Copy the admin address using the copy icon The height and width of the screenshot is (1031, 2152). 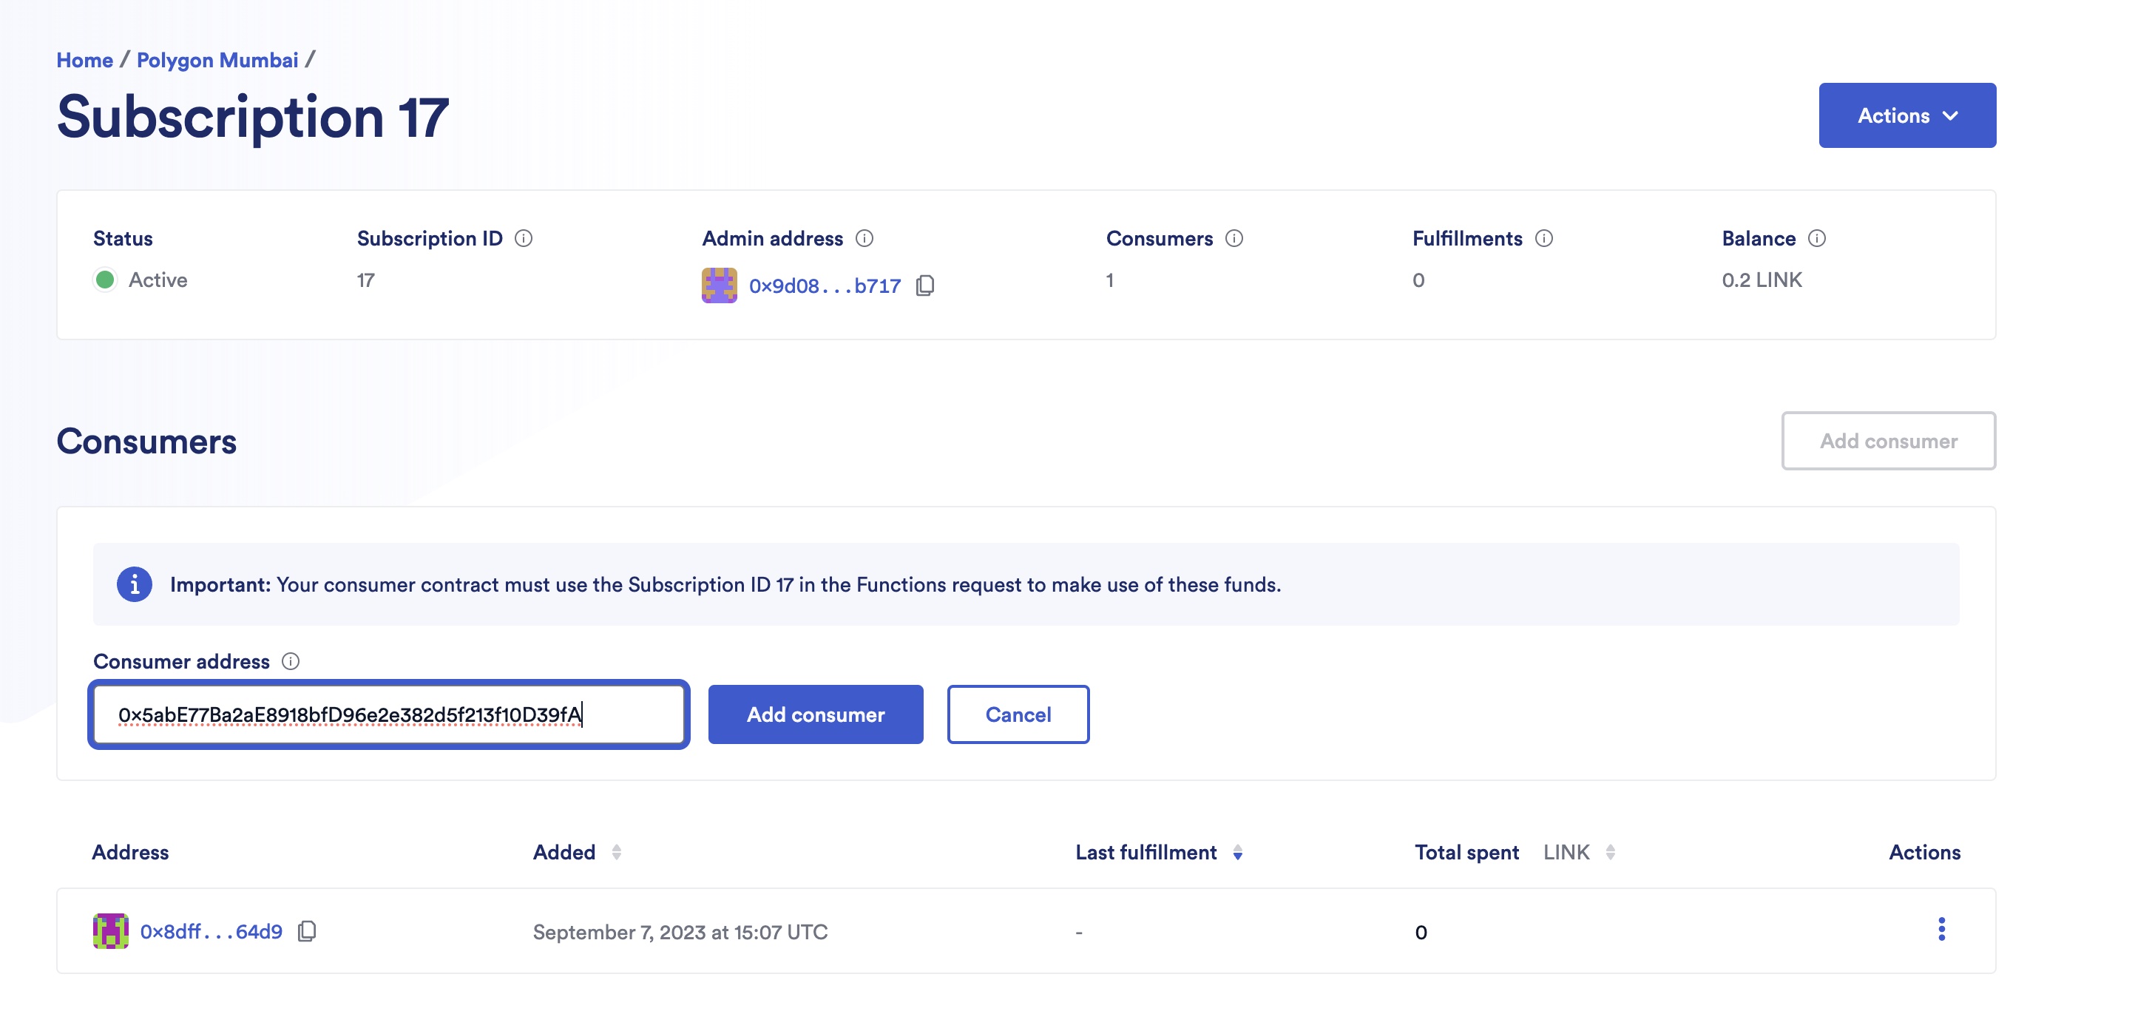[924, 285]
